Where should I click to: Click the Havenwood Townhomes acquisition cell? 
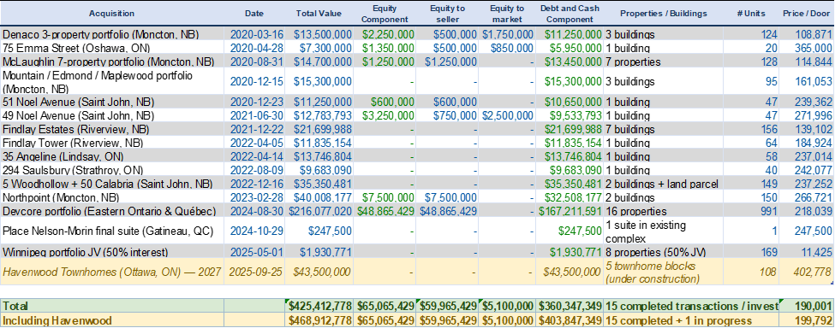point(112,272)
